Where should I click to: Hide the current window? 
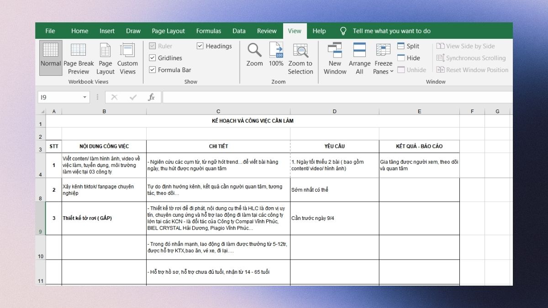pos(408,58)
